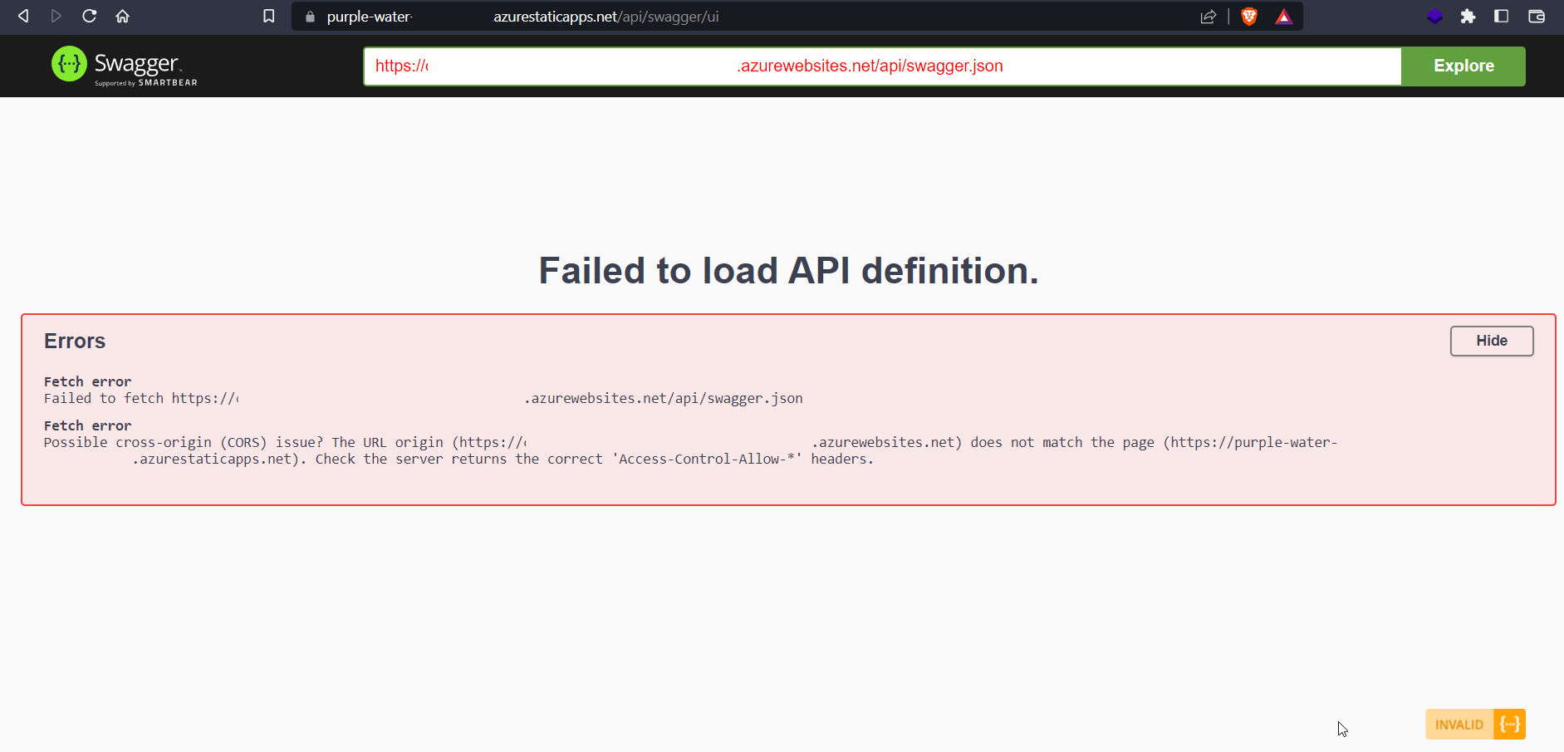Screen dimensions: 1564x752
Task: Navigate to the browser home page
Action: [x=122, y=16]
